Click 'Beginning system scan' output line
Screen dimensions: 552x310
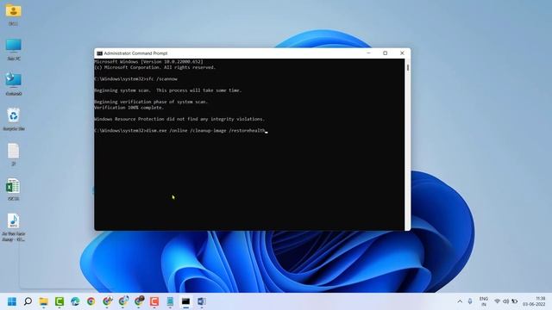coord(168,90)
